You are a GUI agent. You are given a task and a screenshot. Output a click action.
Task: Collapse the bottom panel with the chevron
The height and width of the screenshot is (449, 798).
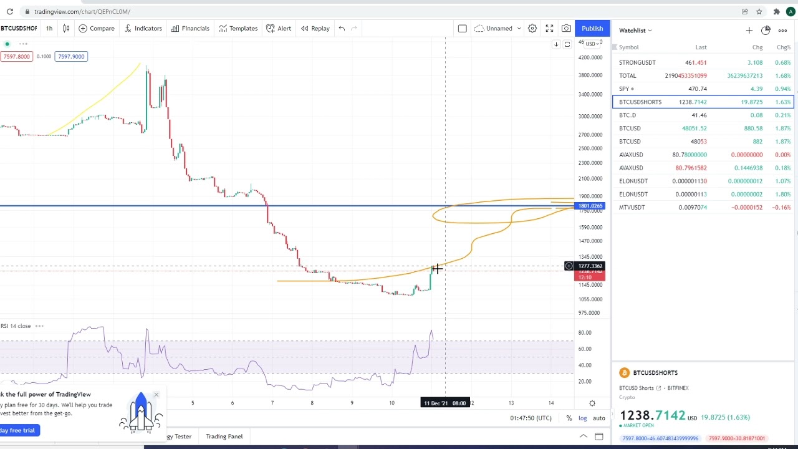tap(583, 436)
